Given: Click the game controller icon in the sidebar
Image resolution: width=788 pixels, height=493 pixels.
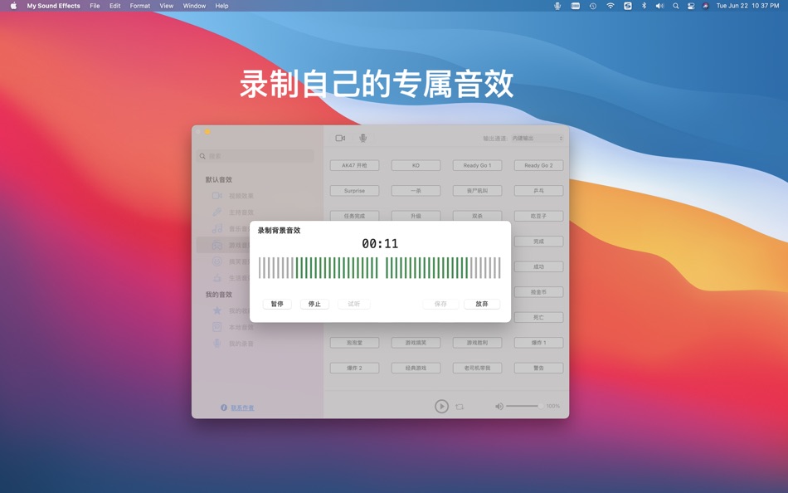Looking at the screenshot, I should click(x=217, y=245).
